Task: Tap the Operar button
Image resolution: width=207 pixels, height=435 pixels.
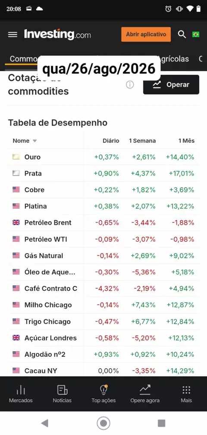Action: click(x=171, y=85)
